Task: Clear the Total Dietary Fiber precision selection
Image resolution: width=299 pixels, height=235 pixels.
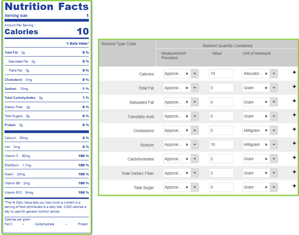Action: 187,173
